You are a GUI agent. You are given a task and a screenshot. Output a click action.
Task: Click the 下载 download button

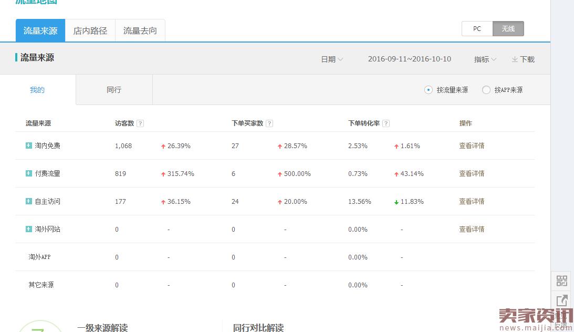523,59
